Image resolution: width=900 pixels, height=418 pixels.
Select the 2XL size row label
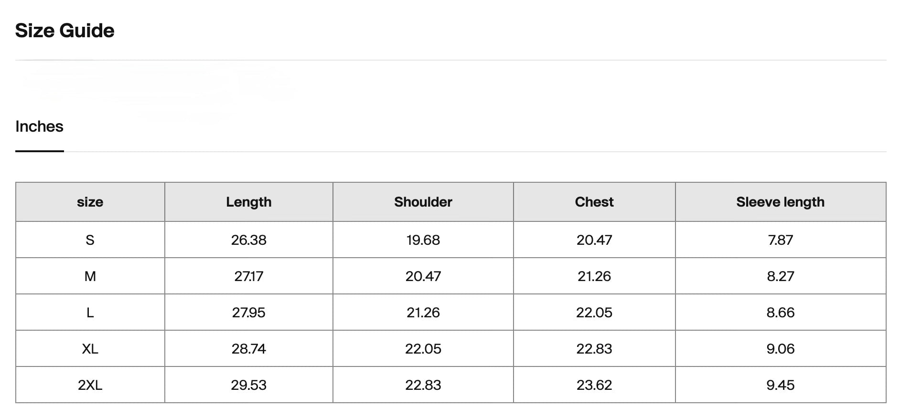click(90, 385)
